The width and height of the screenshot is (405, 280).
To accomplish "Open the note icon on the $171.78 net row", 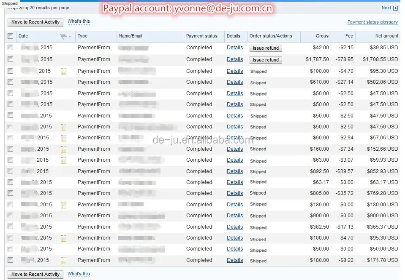I will point(64,261).
